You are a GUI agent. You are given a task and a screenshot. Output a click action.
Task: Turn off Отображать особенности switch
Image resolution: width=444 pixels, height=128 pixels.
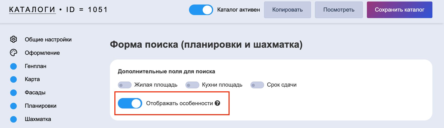point(130,103)
